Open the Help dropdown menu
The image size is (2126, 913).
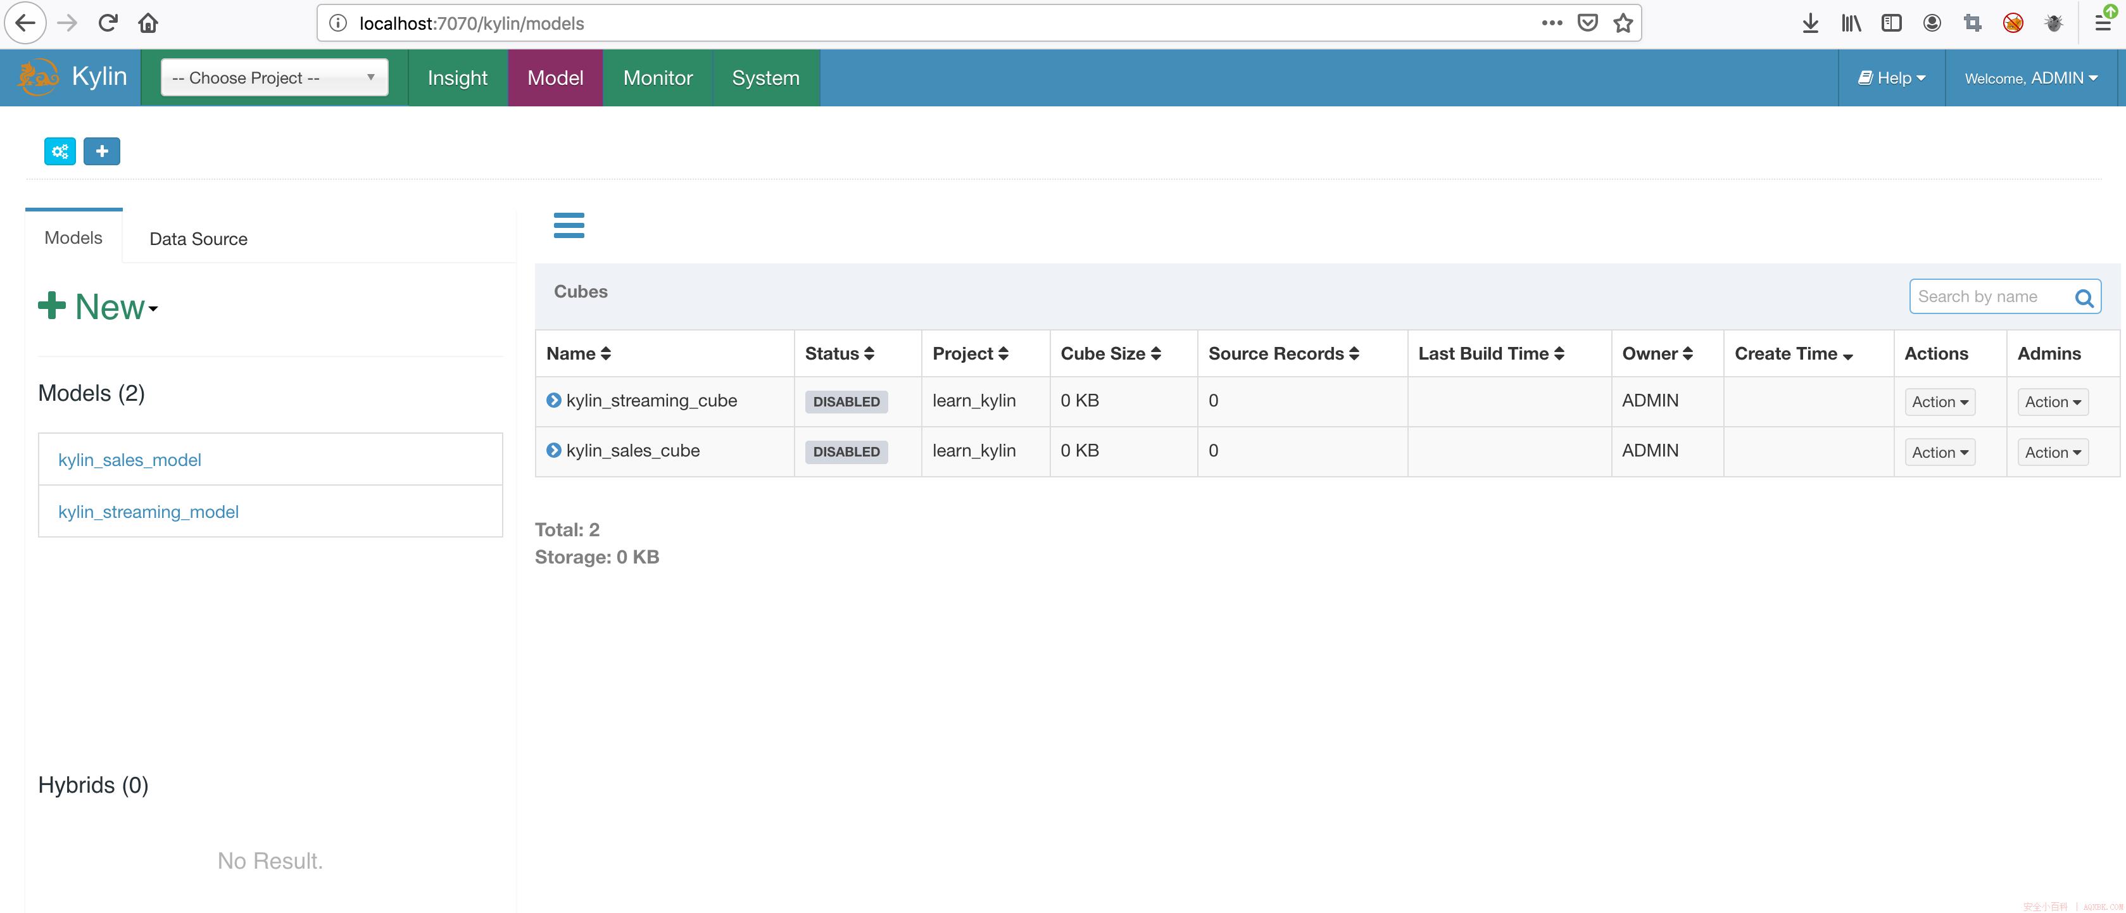point(1892,78)
